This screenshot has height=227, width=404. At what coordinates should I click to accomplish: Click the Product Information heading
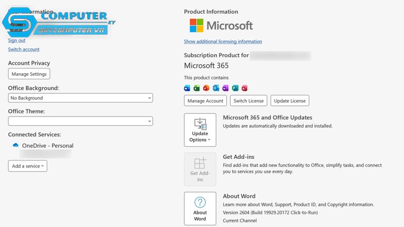pyautogui.click(x=211, y=12)
